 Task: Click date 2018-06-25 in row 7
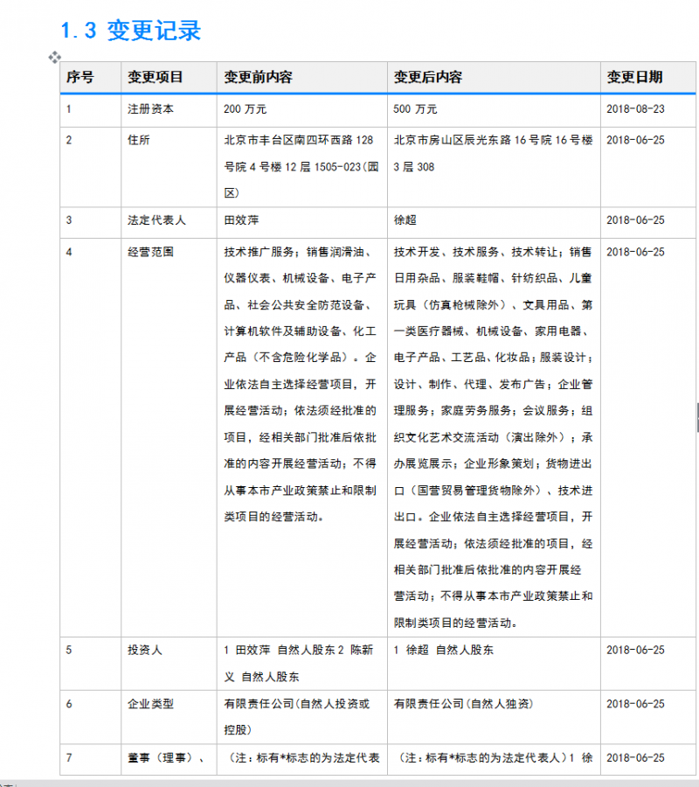pyautogui.click(x=635, y=758)
